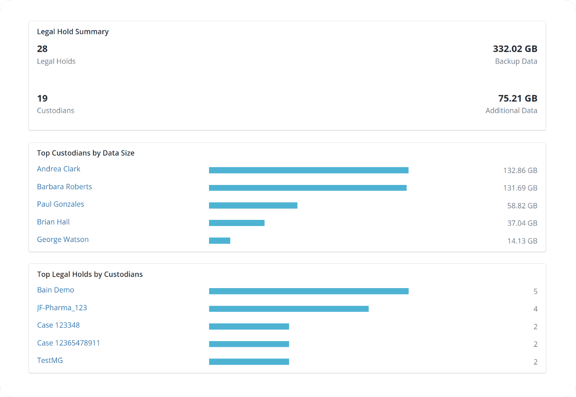The height and width of the screenshot is (397, 576).
Task: Open legal hold Case 12365478911
Action: click(x=68, y=343)
